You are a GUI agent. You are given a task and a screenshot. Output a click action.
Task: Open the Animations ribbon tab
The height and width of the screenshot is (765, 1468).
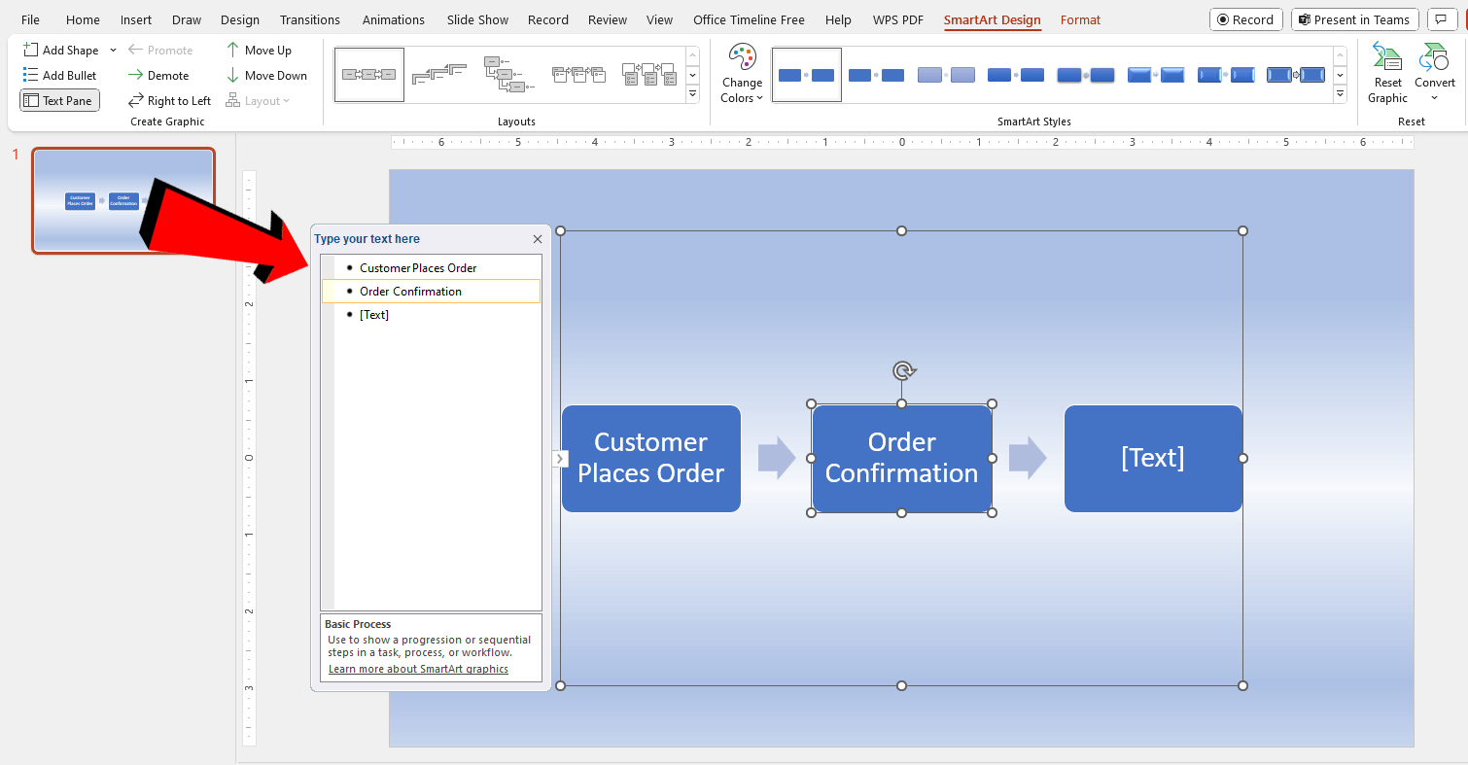pos(393,18)
